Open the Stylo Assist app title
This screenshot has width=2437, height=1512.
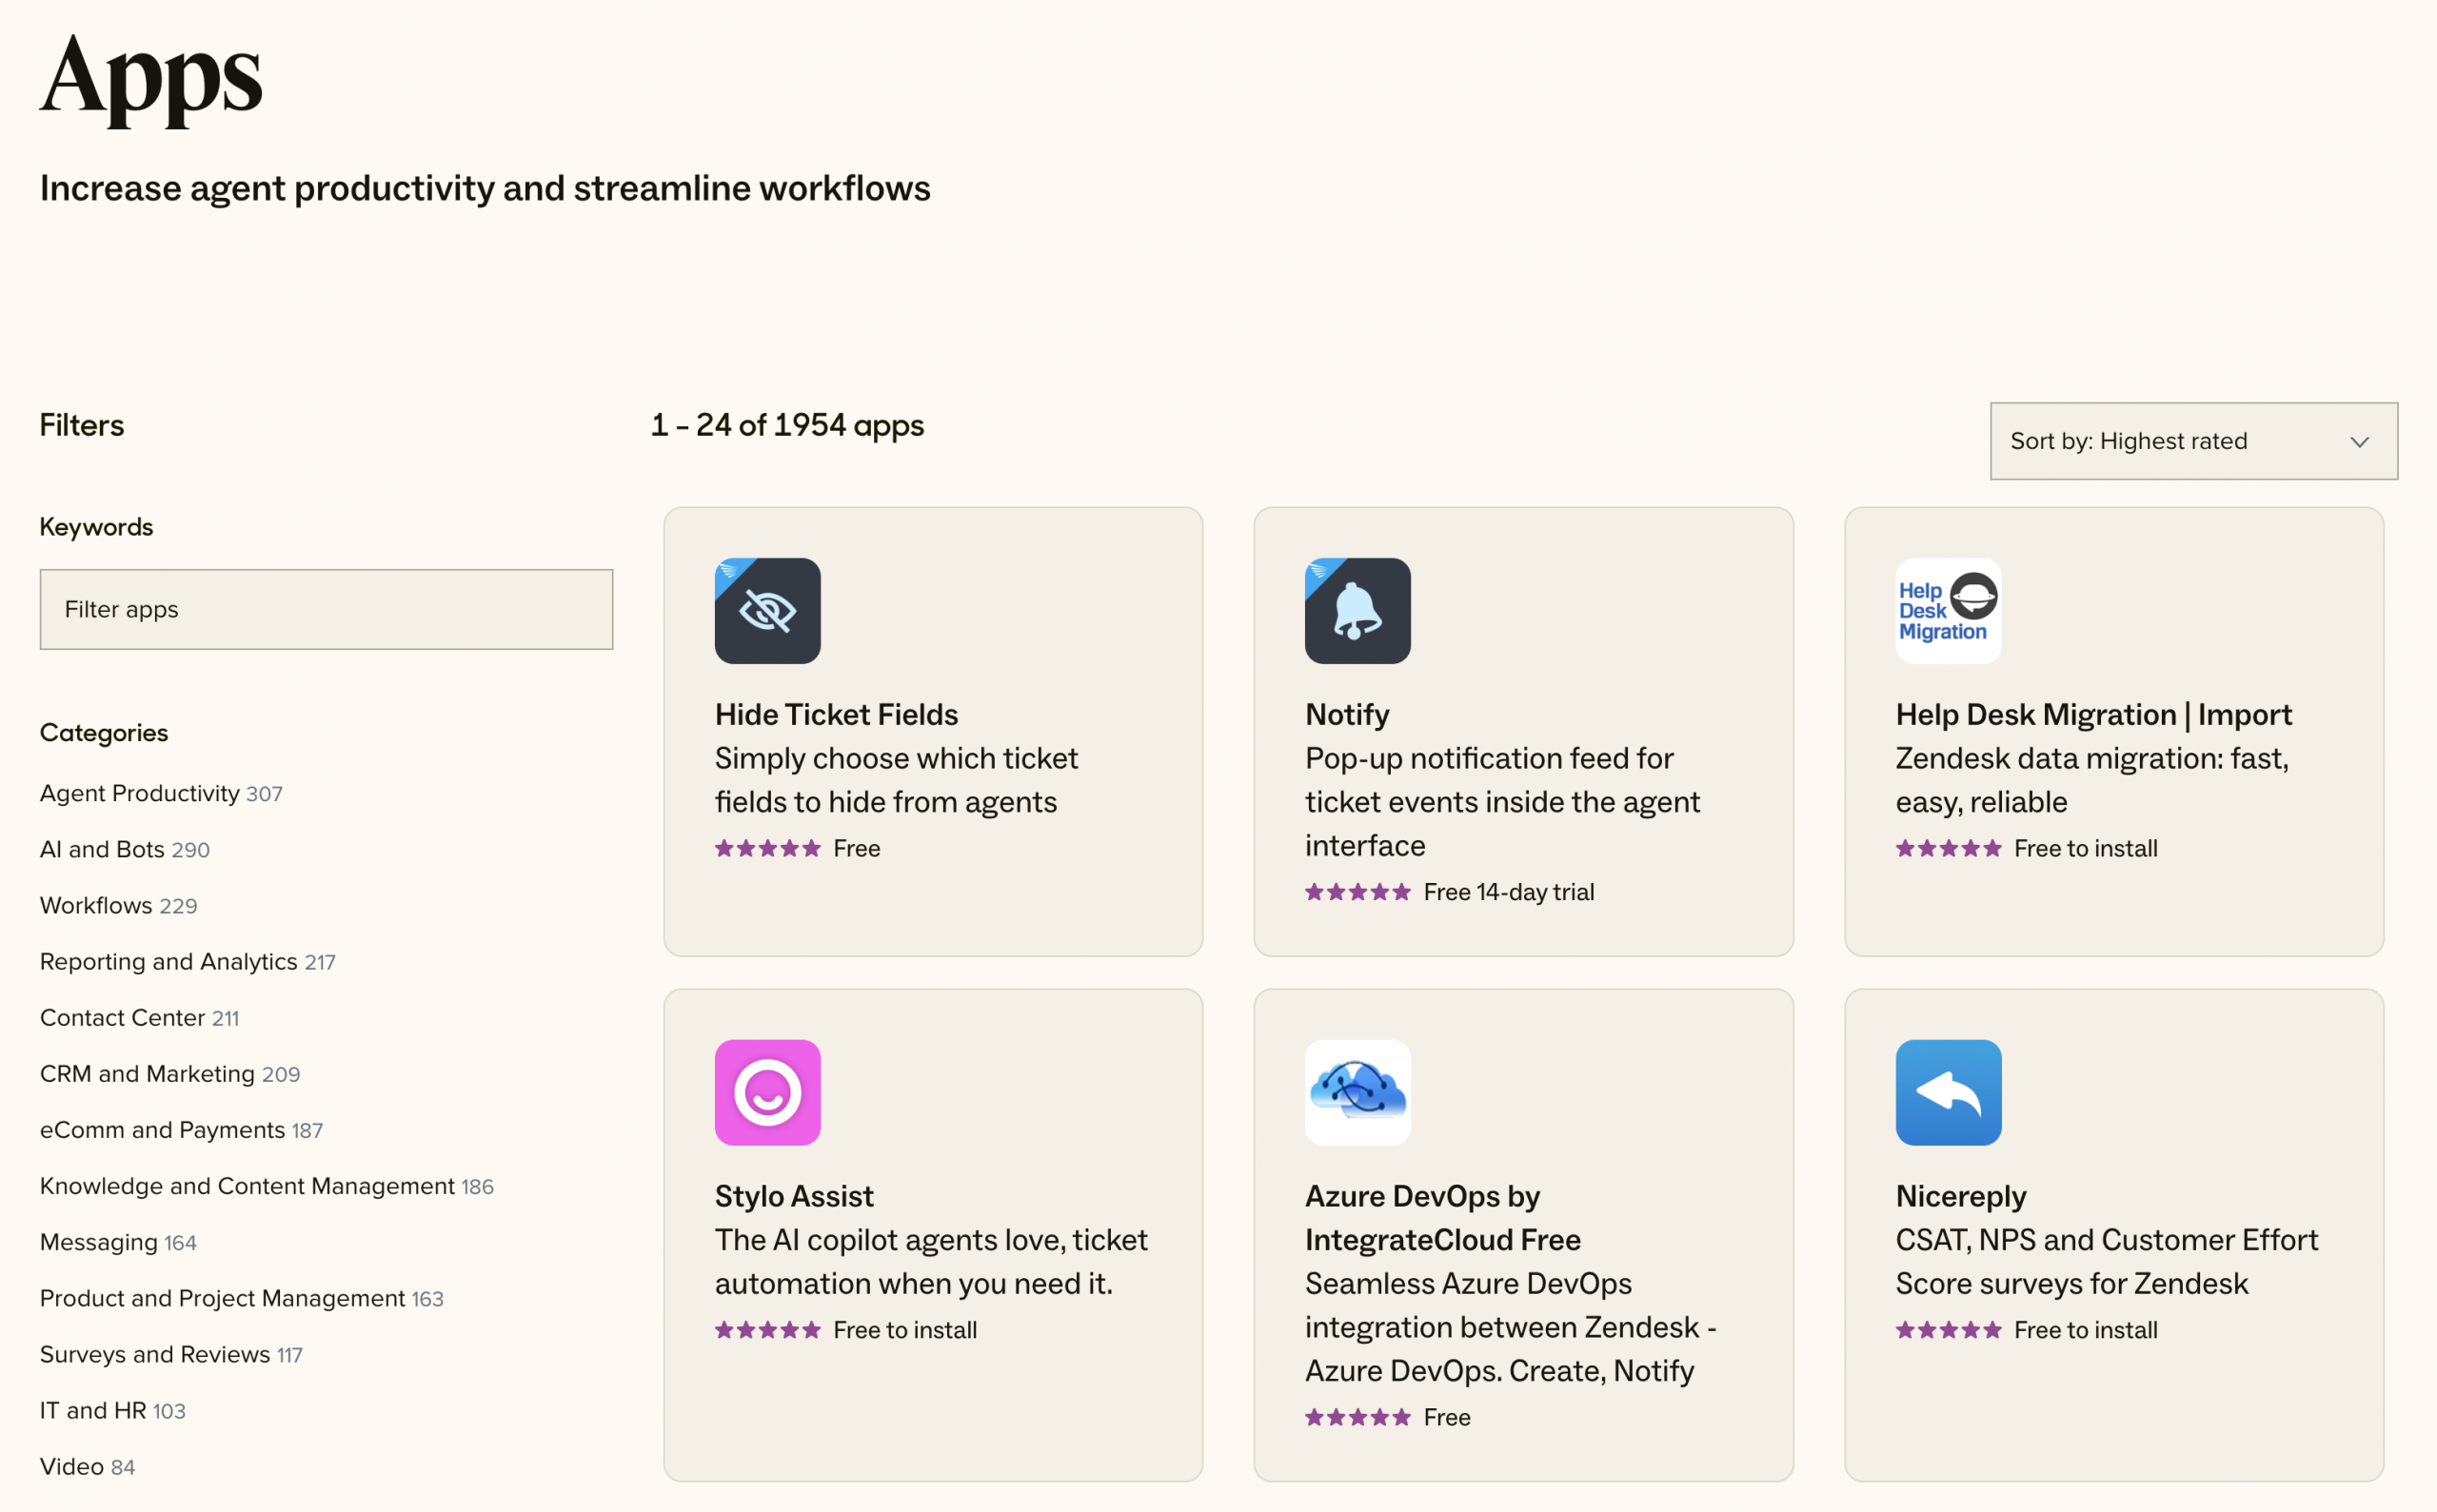pos(794,1196)
